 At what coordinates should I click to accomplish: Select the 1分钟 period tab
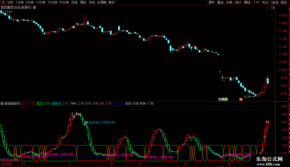[x=20, y=2]
